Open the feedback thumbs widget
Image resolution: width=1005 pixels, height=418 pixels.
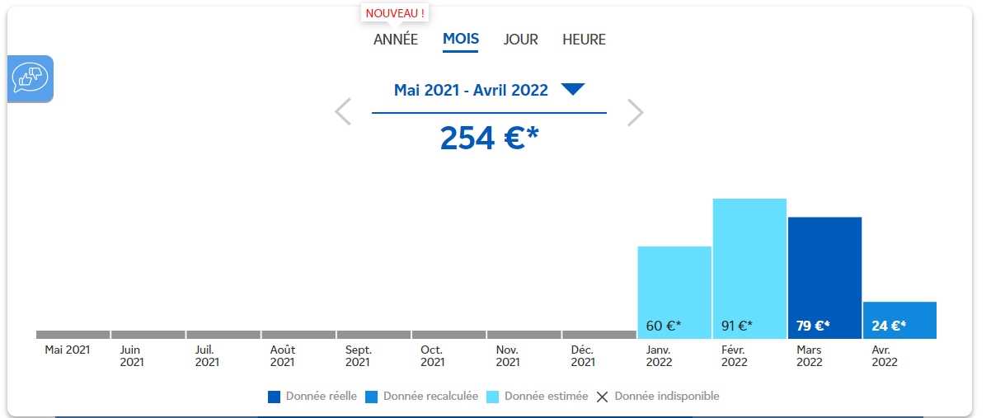(x=31, y=78)
